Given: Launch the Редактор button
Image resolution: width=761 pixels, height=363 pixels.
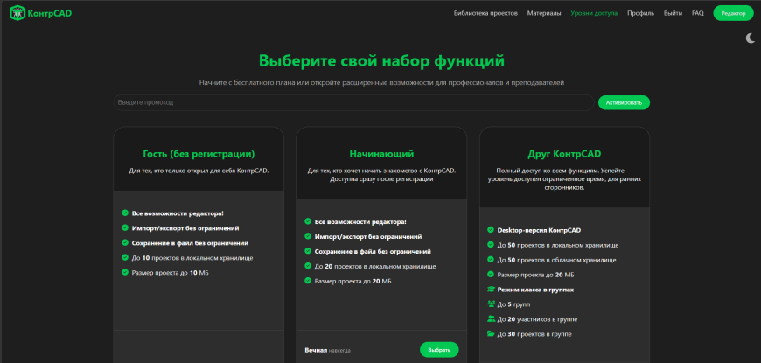Looking at the screenshot, I should 733,13.
